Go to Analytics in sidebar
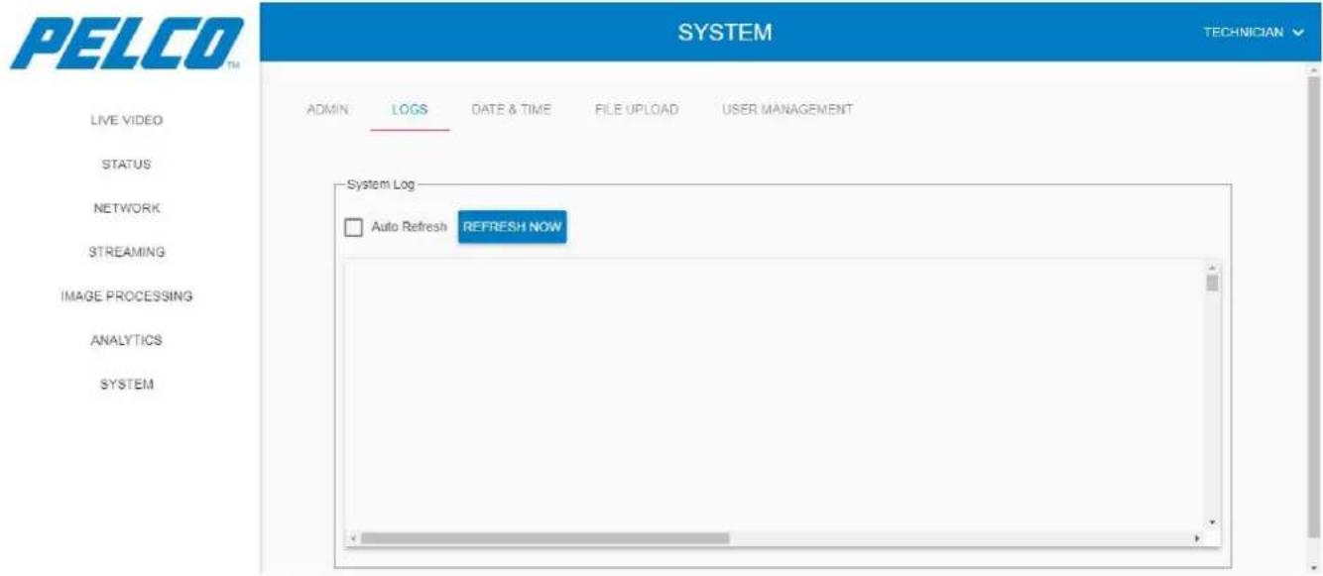This screenshot has width=1323, height=576. pyautogui.click(x=126, y=340)
